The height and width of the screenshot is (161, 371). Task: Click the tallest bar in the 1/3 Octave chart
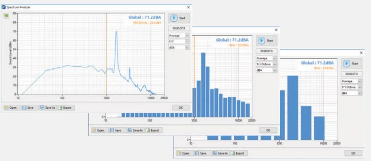(203, 85)
